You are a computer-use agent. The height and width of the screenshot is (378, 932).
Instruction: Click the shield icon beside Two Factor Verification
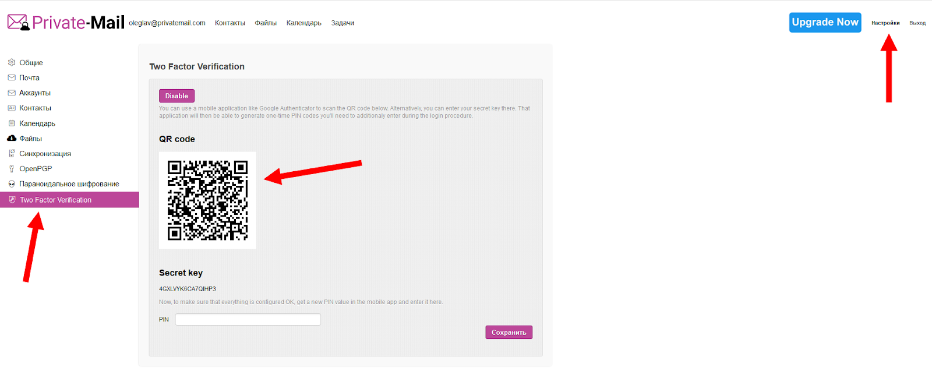tap(12, 199)
